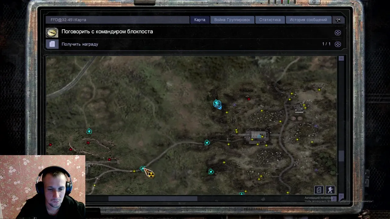Click the yellow marker in the top-right map corner
Screen dimensions: 390x219
[319, 90]
